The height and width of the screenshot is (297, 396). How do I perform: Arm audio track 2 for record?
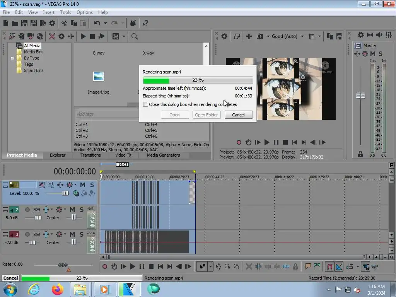27,210
